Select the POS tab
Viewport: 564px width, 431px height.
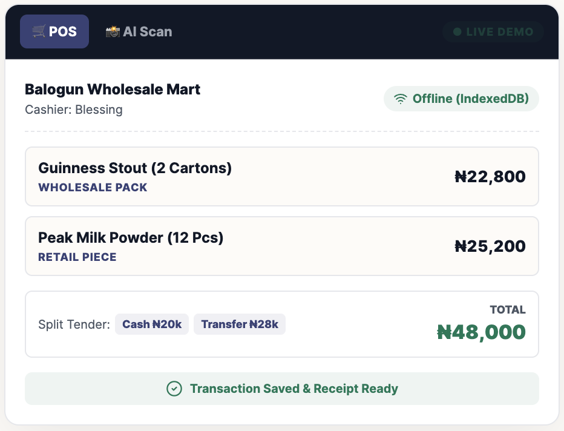tap(54, 31)
